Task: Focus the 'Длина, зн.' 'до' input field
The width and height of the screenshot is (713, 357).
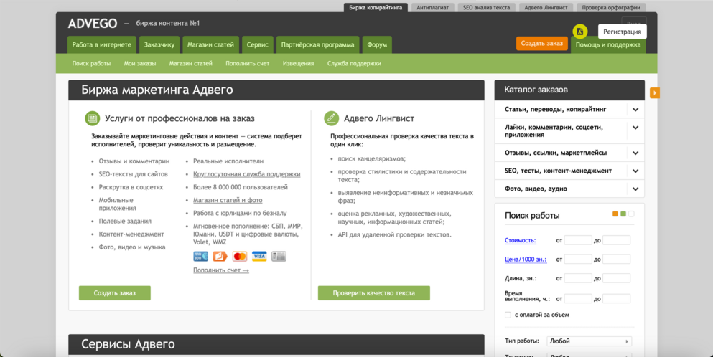Action: 616,278
